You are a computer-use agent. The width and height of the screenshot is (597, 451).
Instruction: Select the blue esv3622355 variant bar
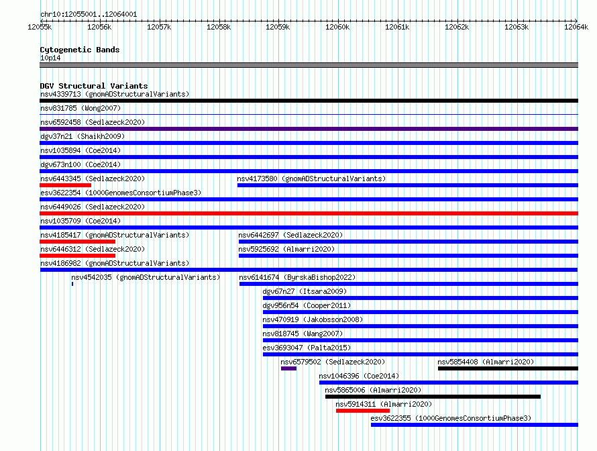tap(474, 425)
